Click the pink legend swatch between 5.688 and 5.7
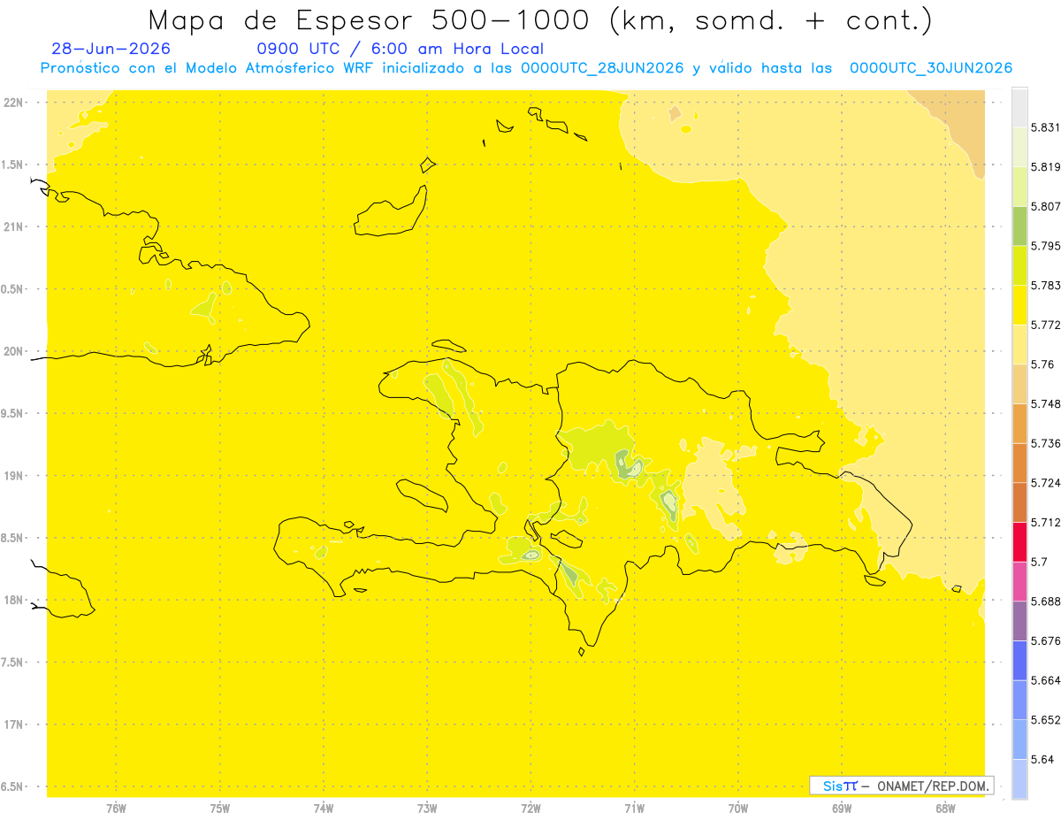 point(1019,581)
